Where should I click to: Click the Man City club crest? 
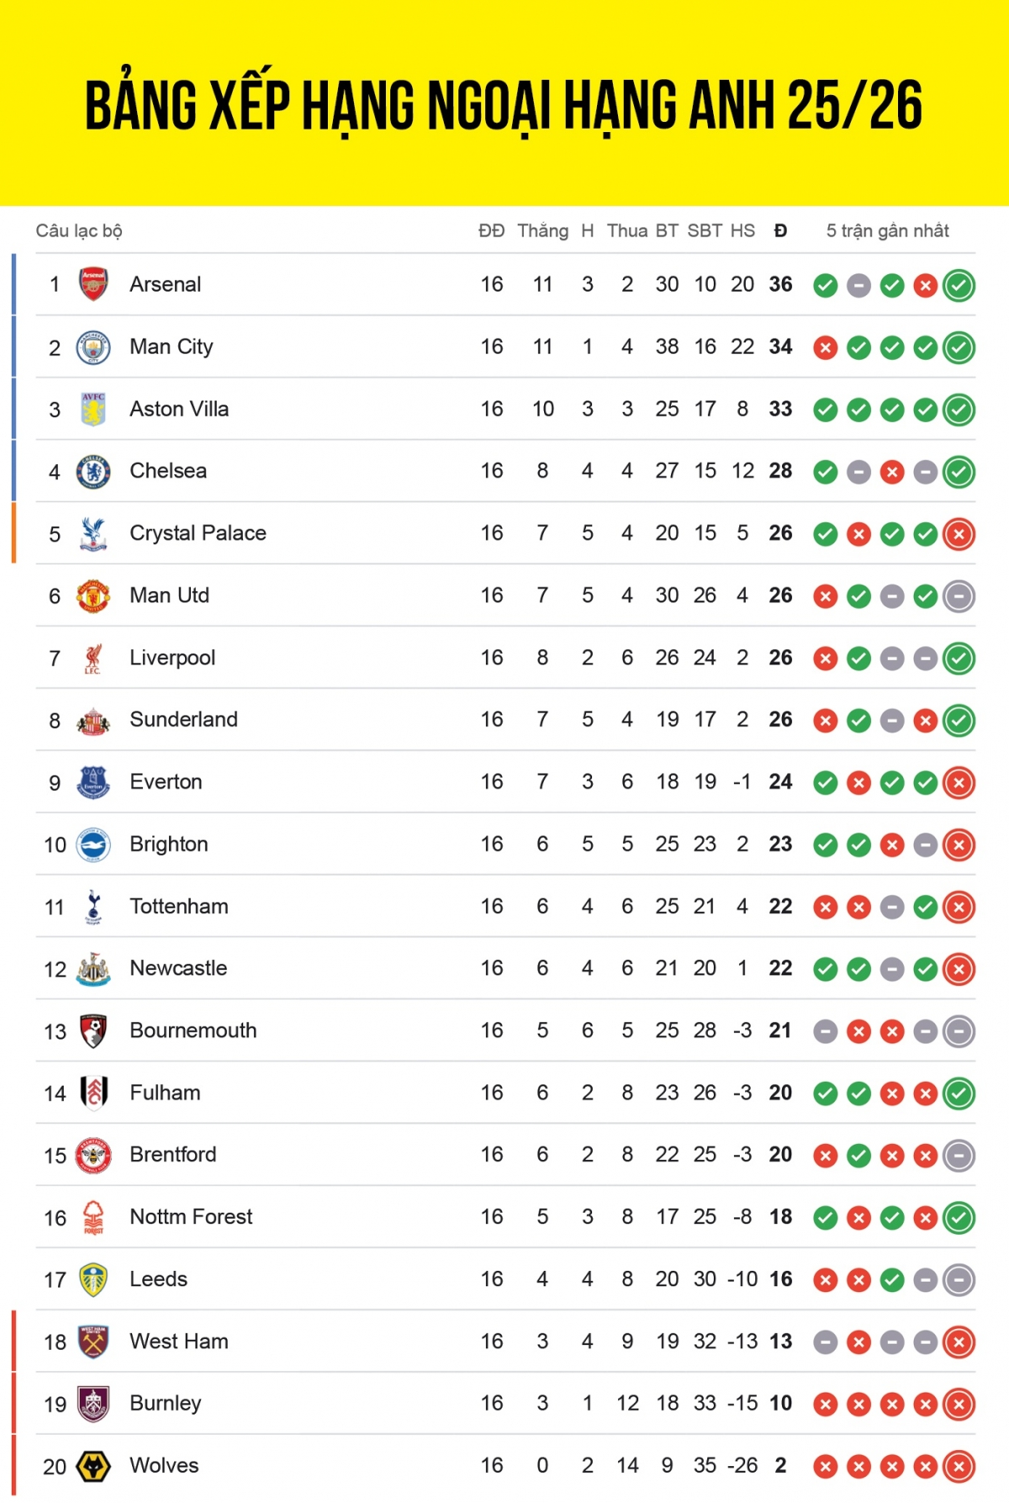coord(93,347)
